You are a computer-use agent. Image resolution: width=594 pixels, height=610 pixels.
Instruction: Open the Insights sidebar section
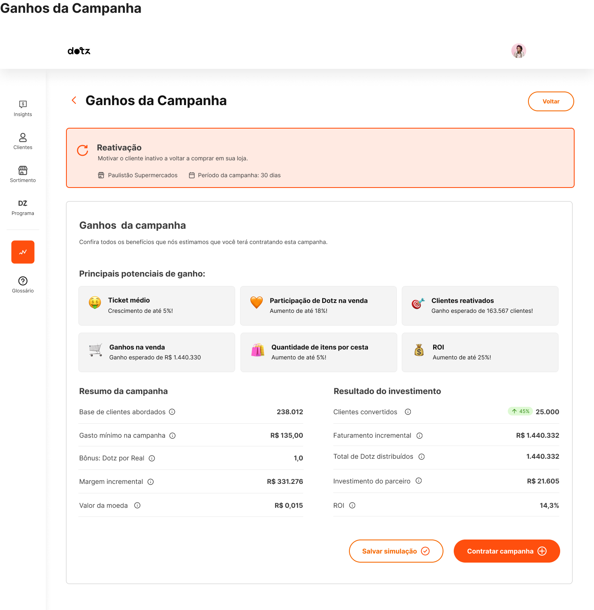pyautogui.click(x=23, y=108)
